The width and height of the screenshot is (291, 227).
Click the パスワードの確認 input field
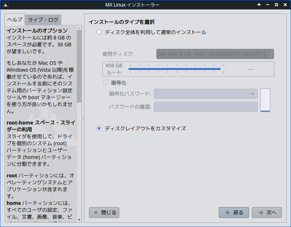point(205,107)
